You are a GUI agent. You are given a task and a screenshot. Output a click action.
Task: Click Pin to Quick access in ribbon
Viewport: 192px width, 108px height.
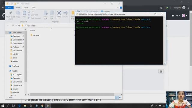[10, 15]
